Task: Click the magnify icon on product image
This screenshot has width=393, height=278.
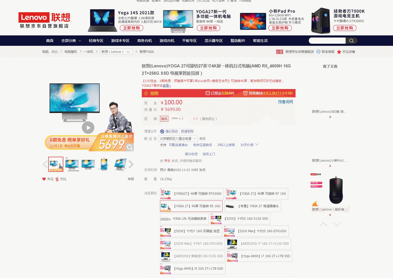Action: pyautogui.click(x=130, y=148)
